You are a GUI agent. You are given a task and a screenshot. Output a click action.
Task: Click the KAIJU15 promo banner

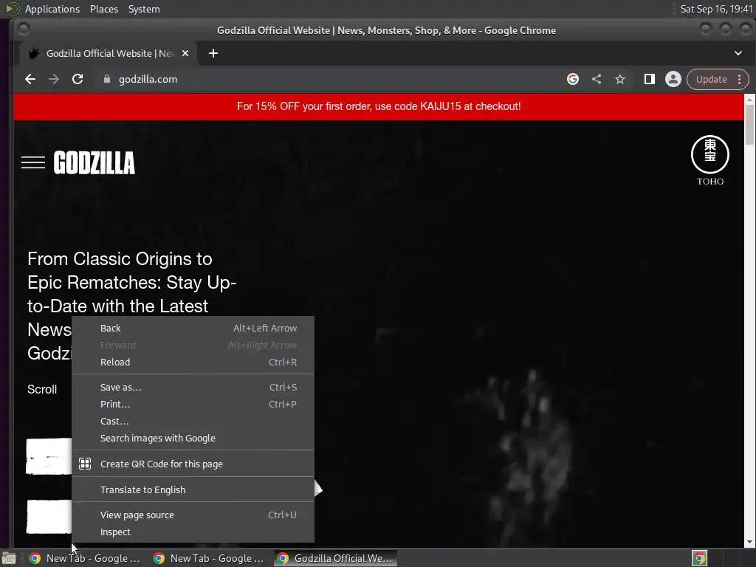click(379, 106)
